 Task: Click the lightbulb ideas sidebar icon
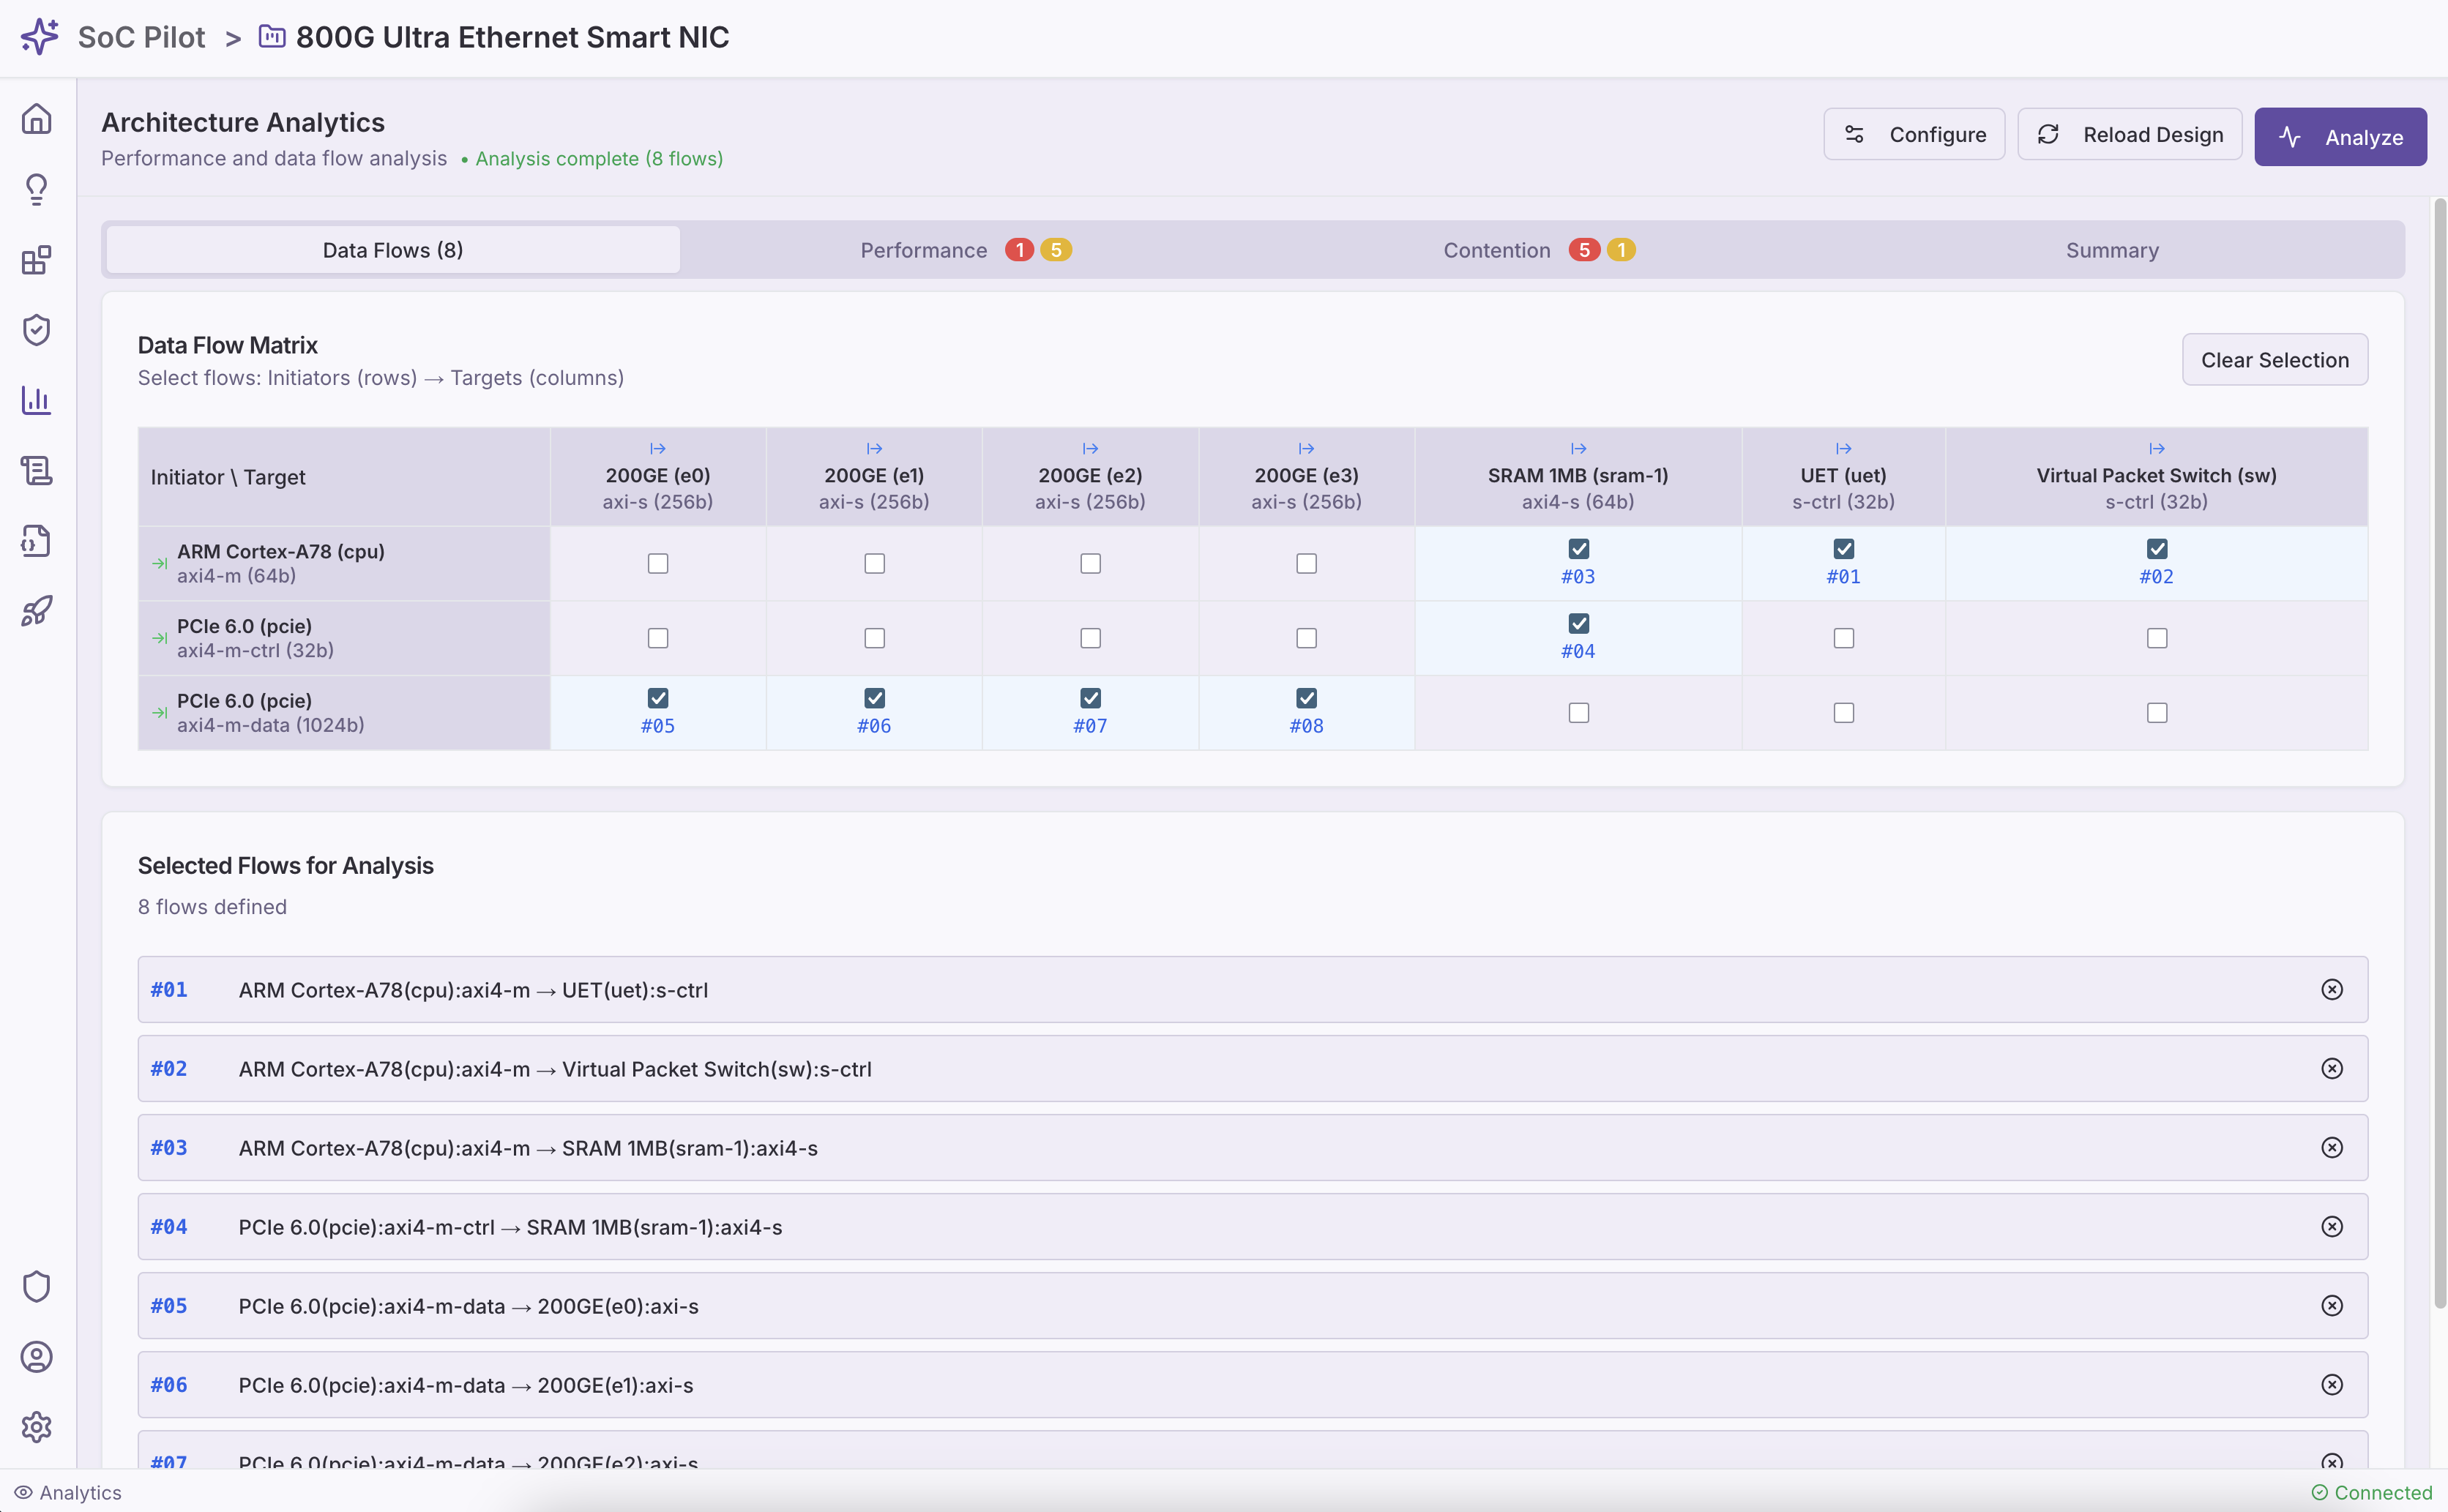pos(37,190)
